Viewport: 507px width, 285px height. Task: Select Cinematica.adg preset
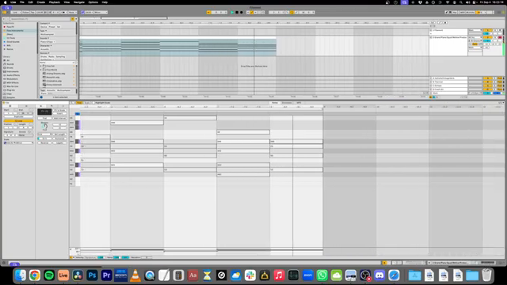point(54,81)
